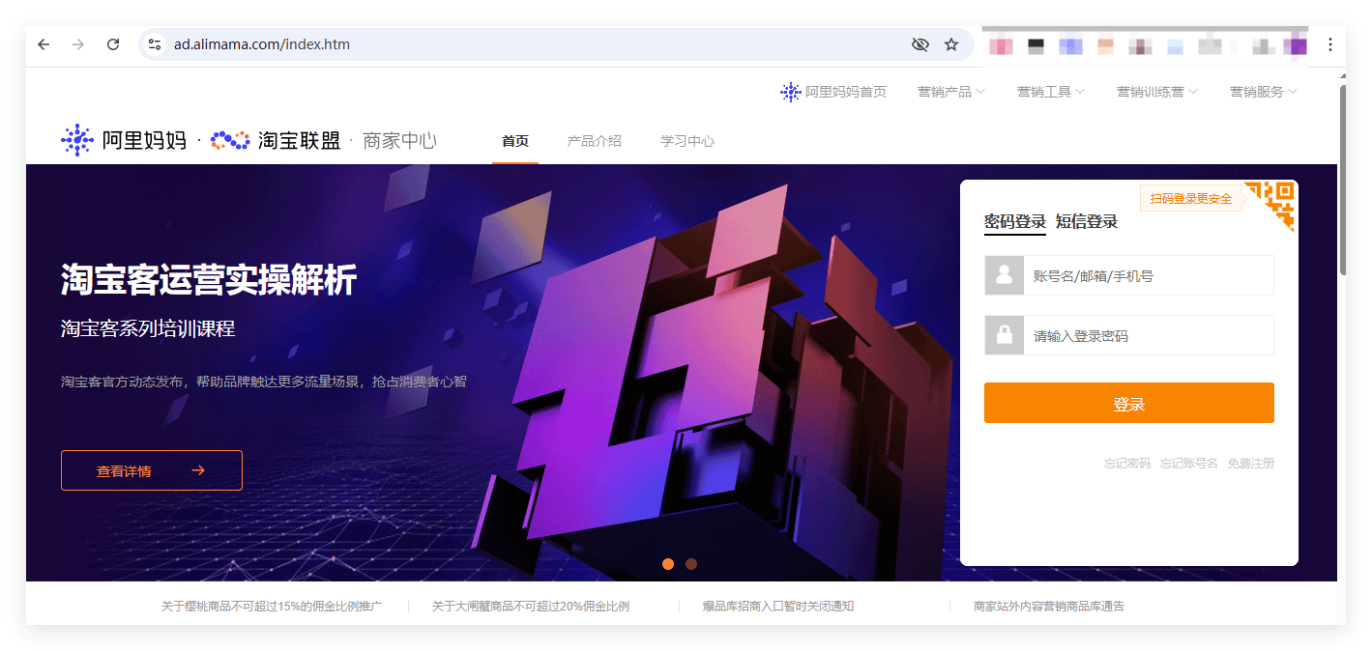Screen dimensions: 1372x651
Task: Click the 忘记账号名 link
Action: [x=1189, y=464]
